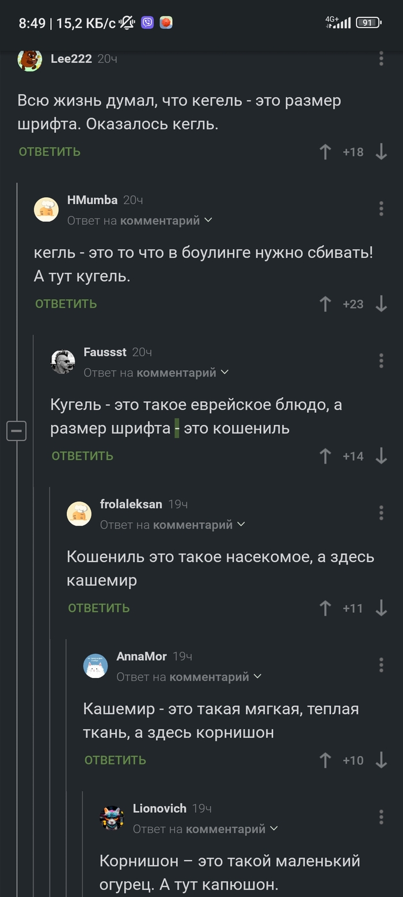This screenshot has height=897, width=403.
Task: Tap the battery indicator in status bar
Action: tap(368, 22)
